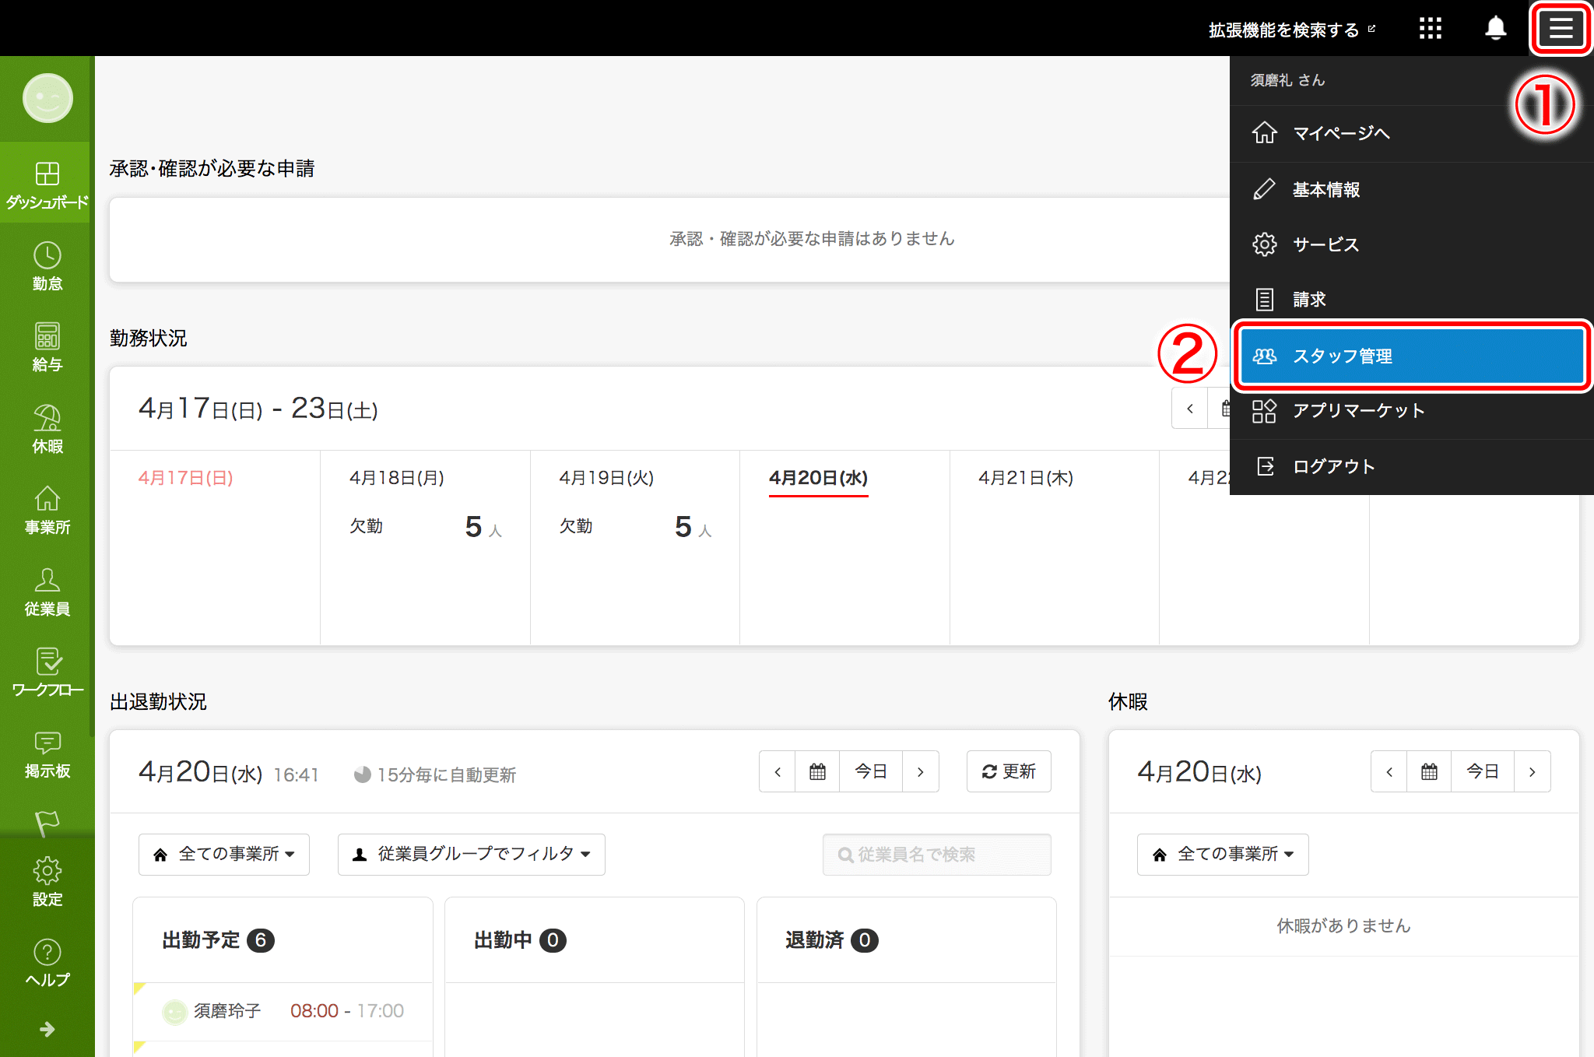The image size is (1594, 1057).
Task: Click 15分毎に自動更新 indicator
Action: coord(435,774)
